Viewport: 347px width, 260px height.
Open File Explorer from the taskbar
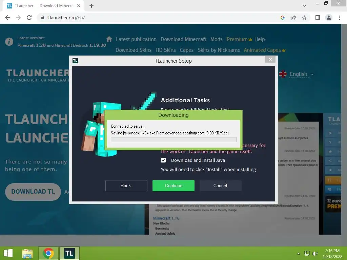pyautogui.click(x=27, y=253)
